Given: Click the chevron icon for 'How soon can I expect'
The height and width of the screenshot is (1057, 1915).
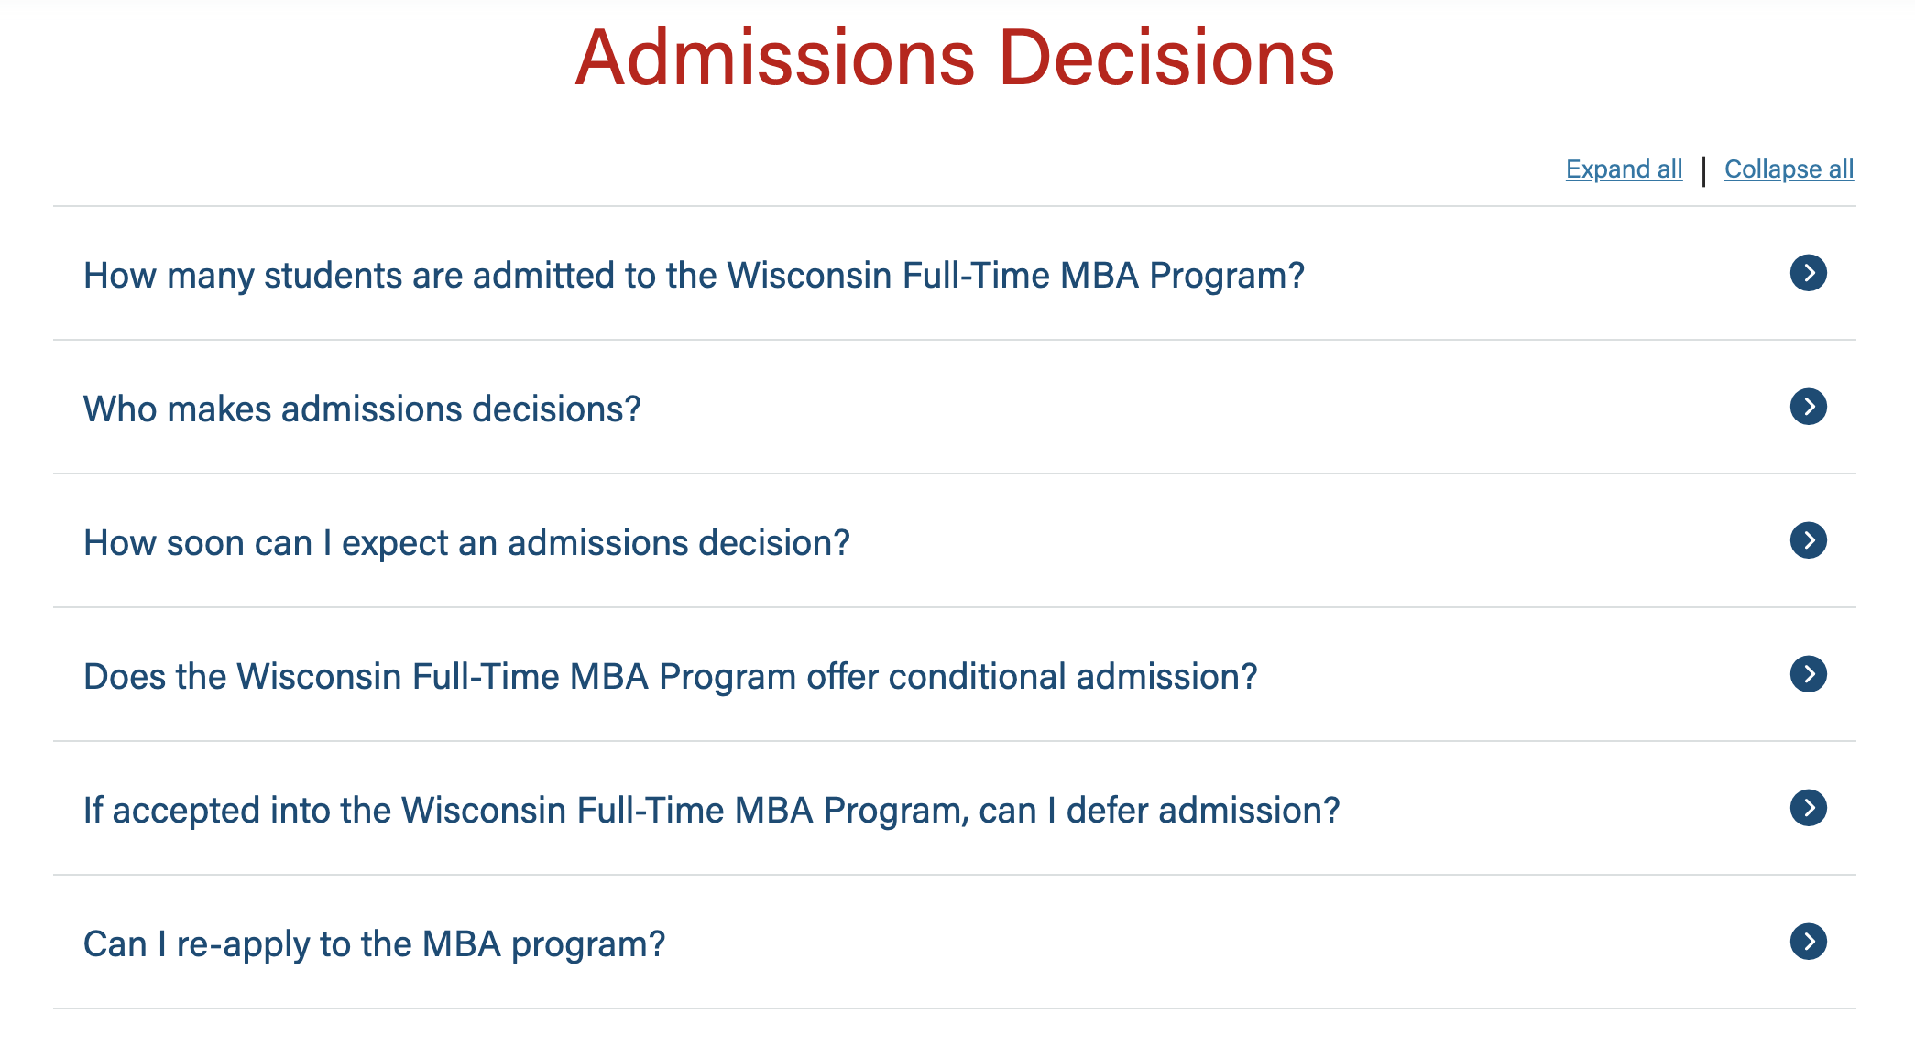Looking at the screenshot, I should pyautogui.click(x=1808, y=540).
